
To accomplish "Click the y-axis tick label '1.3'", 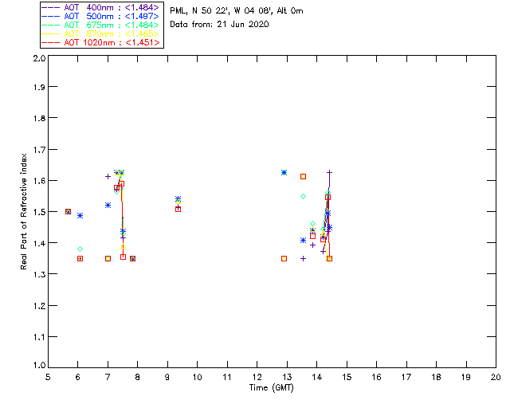I will pyautogui.click(x=39, y=274).
